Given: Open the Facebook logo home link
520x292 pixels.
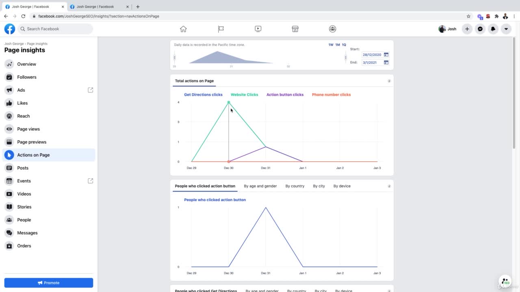Looking at the screenshot, I should [x=10, y=29].
